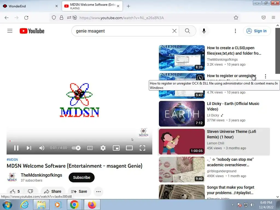Mute the video volume
This screenshot has width=280, height=210.
tap(42, 148)
